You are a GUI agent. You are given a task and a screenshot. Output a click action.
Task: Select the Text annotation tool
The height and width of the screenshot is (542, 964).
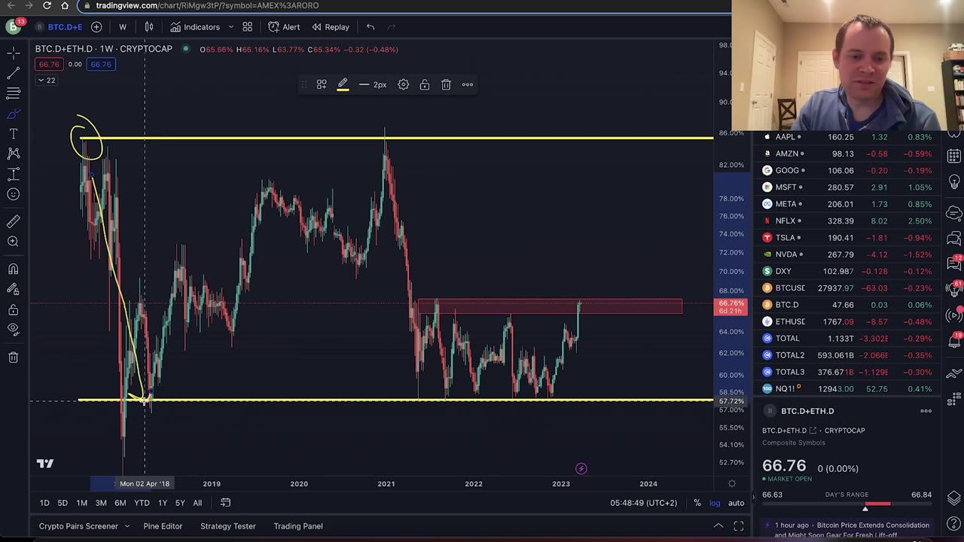click(x=13, y=134)
